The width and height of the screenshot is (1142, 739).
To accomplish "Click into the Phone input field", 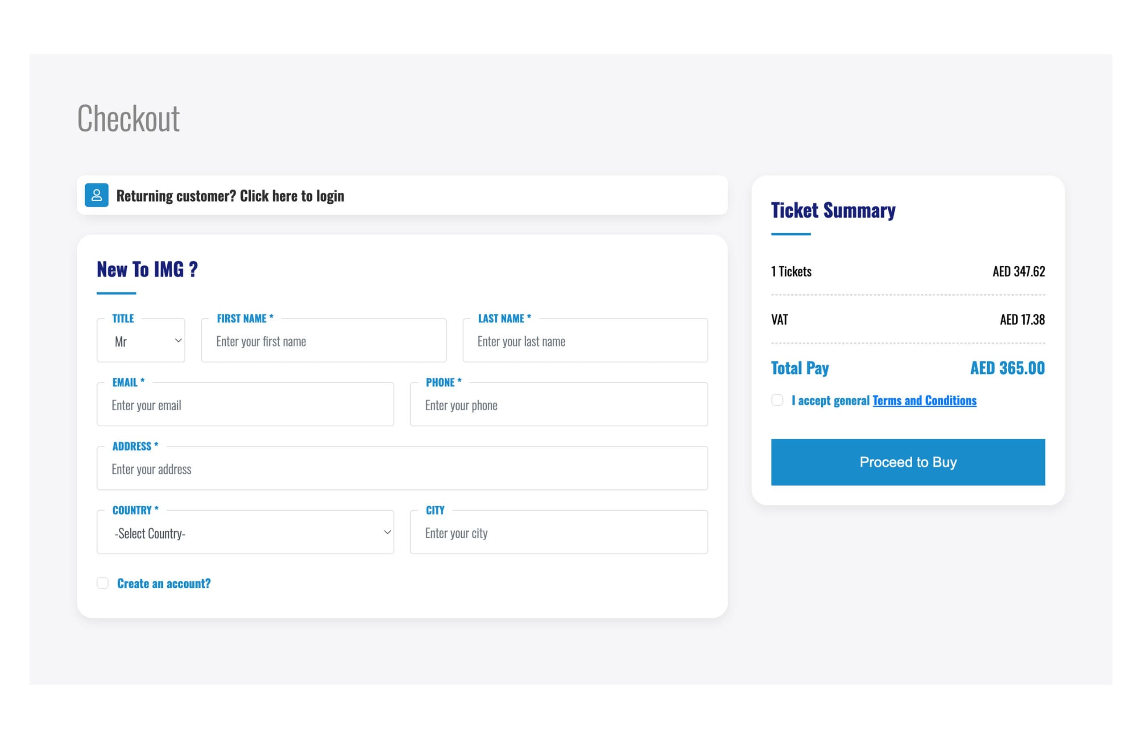I will tap(559, 405).
